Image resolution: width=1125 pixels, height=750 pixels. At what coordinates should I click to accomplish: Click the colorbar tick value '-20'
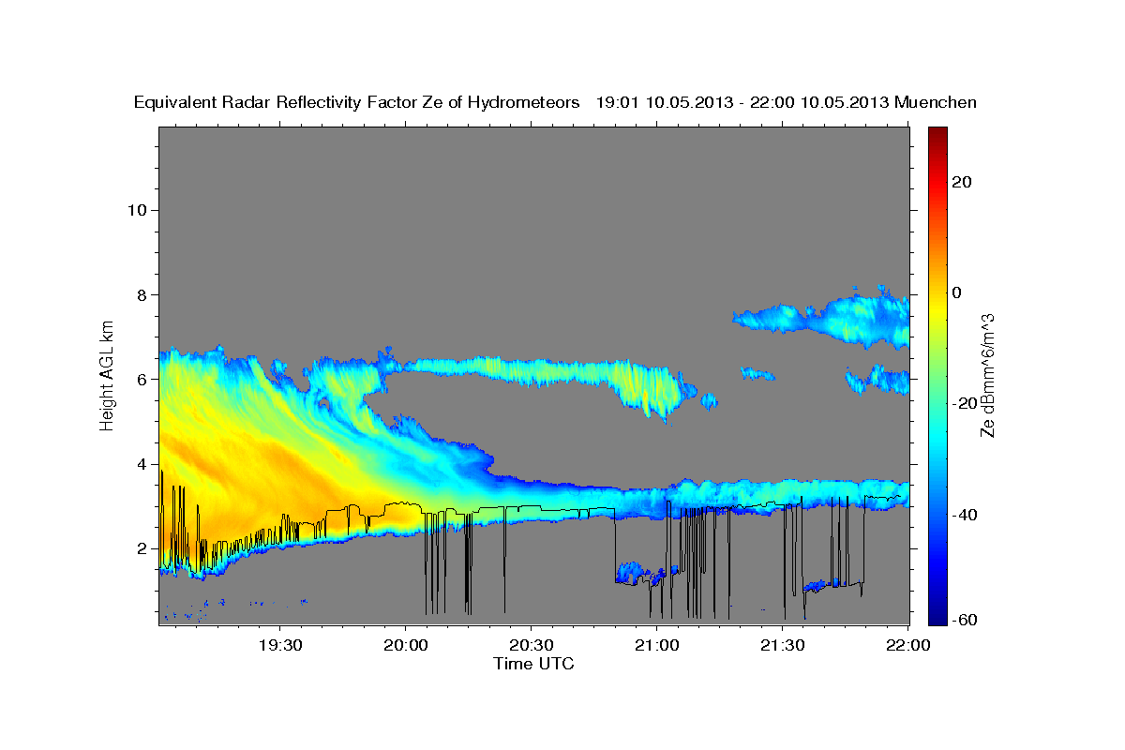click(x=965, y=403)
